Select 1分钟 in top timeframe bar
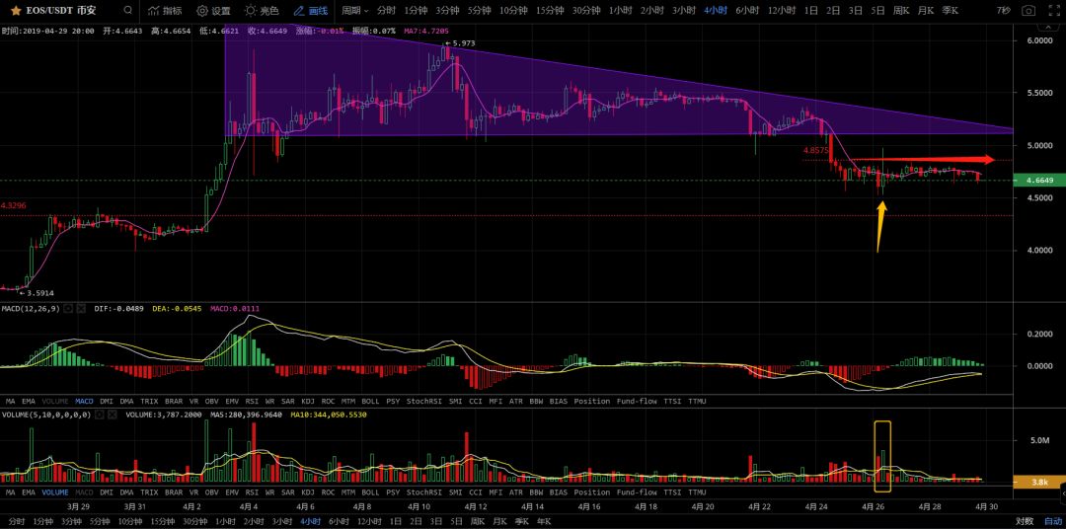Screen dimensions: 1066x529 click(415, 11)
